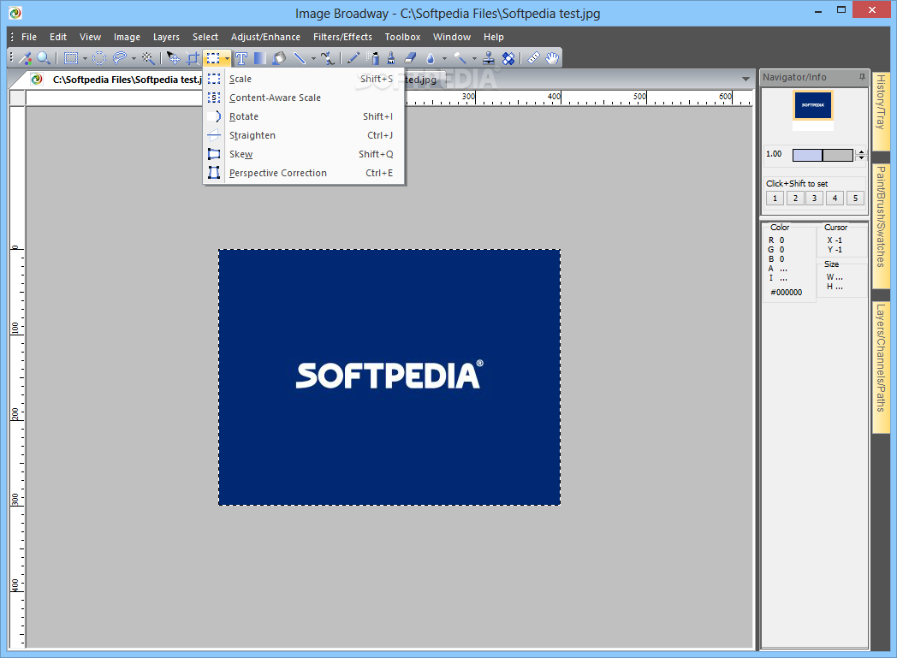The image size is (897, 658).
Task: Choose Rotate from the transform menu
Action: [x=305, y=116]
